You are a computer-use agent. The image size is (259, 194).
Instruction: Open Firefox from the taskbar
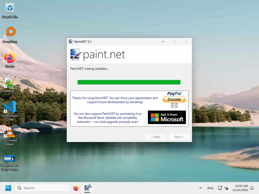(x=76, y=188)
